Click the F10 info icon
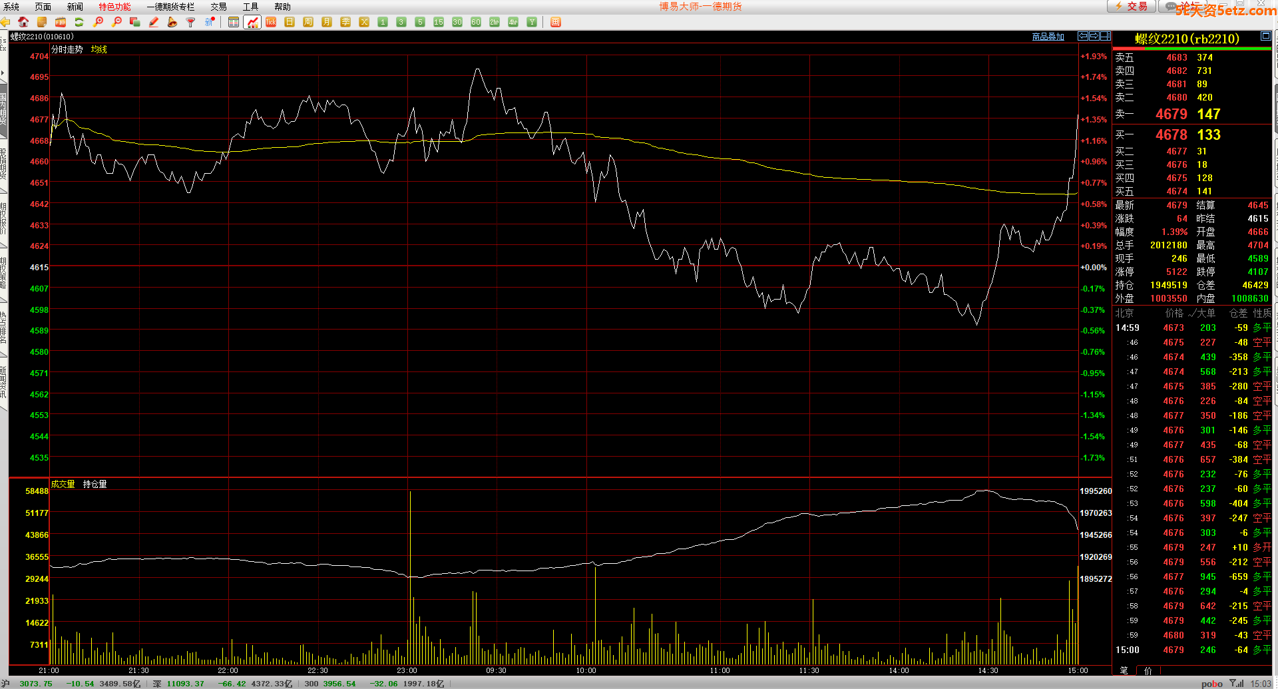This screenshot has height=689, width=1278. [x=61, y=22]
